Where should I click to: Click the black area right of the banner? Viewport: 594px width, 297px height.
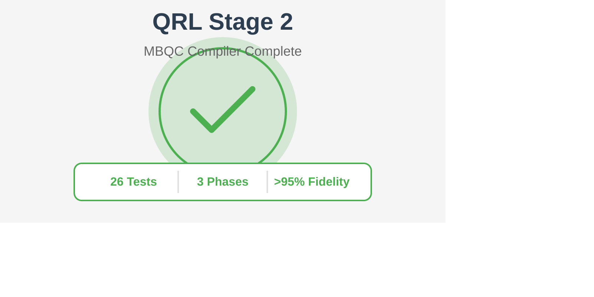coord(520,111)
